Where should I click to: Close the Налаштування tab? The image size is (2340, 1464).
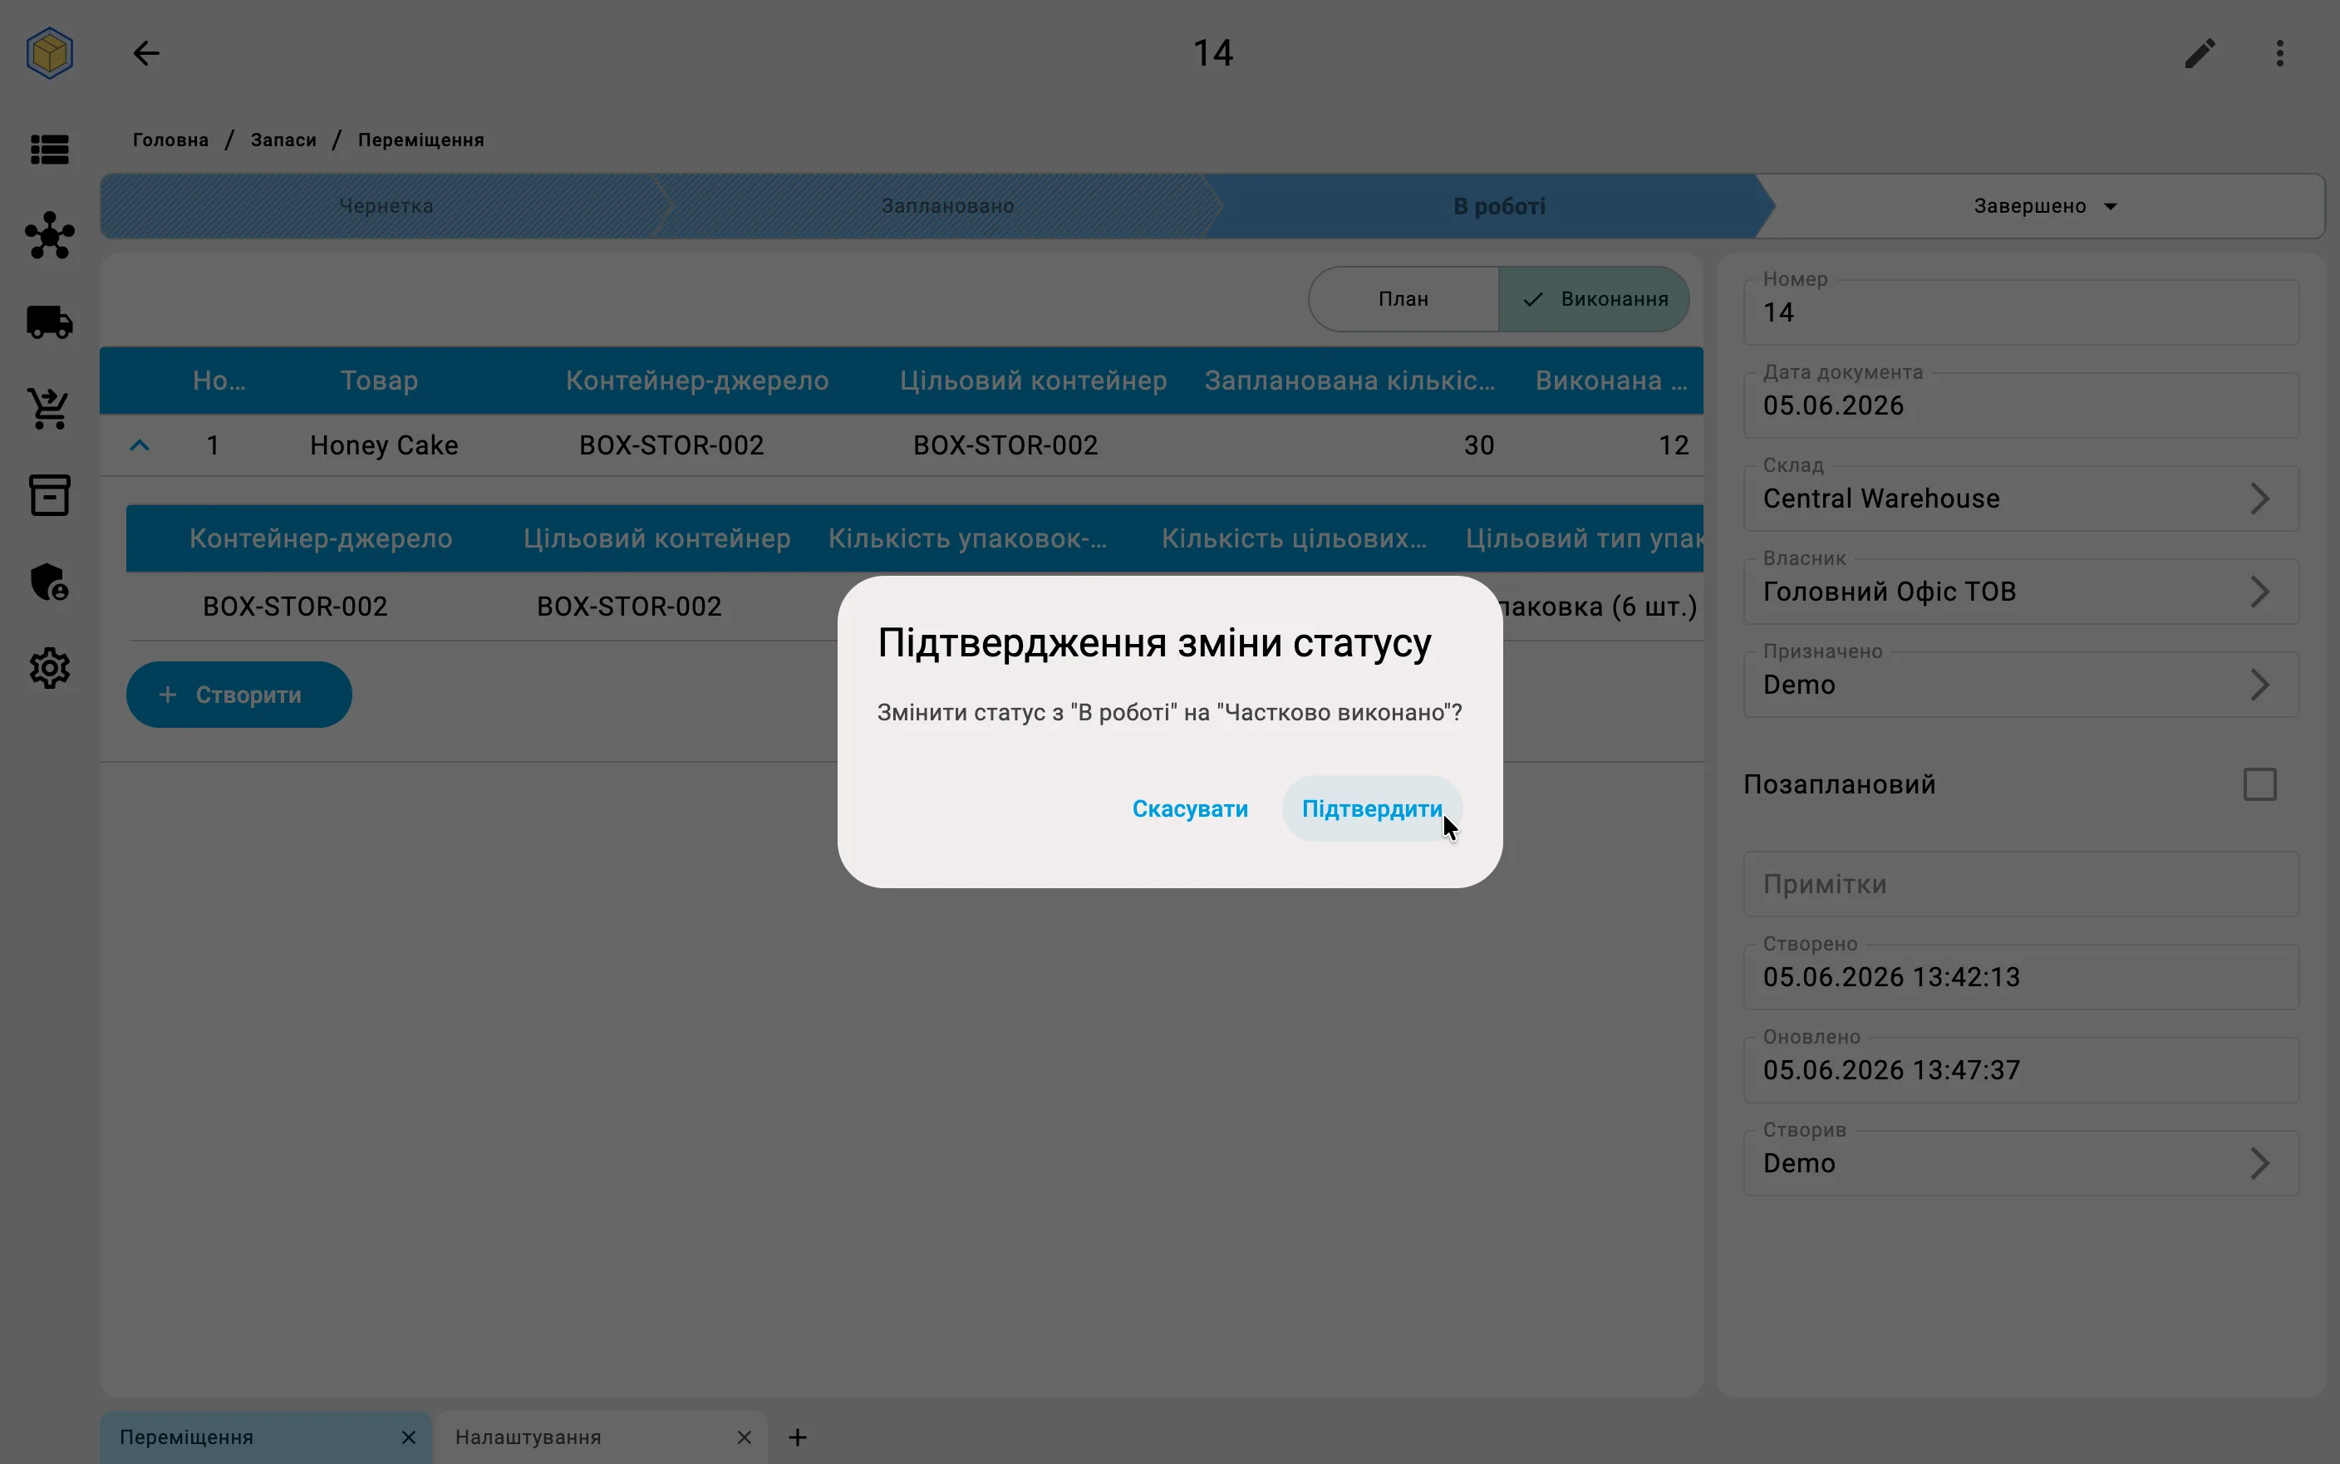tap(744, 1437)
